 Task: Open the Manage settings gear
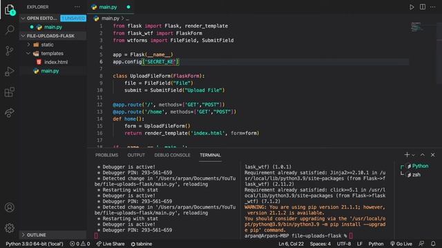[10, 228]
